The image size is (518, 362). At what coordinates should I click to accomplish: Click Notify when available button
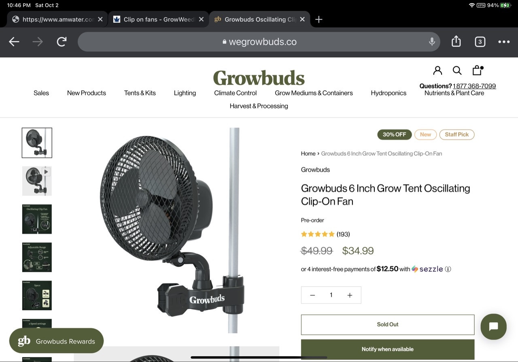[388, 349]
